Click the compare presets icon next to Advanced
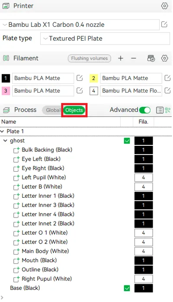The image size is (173, 302). [168, 110]
